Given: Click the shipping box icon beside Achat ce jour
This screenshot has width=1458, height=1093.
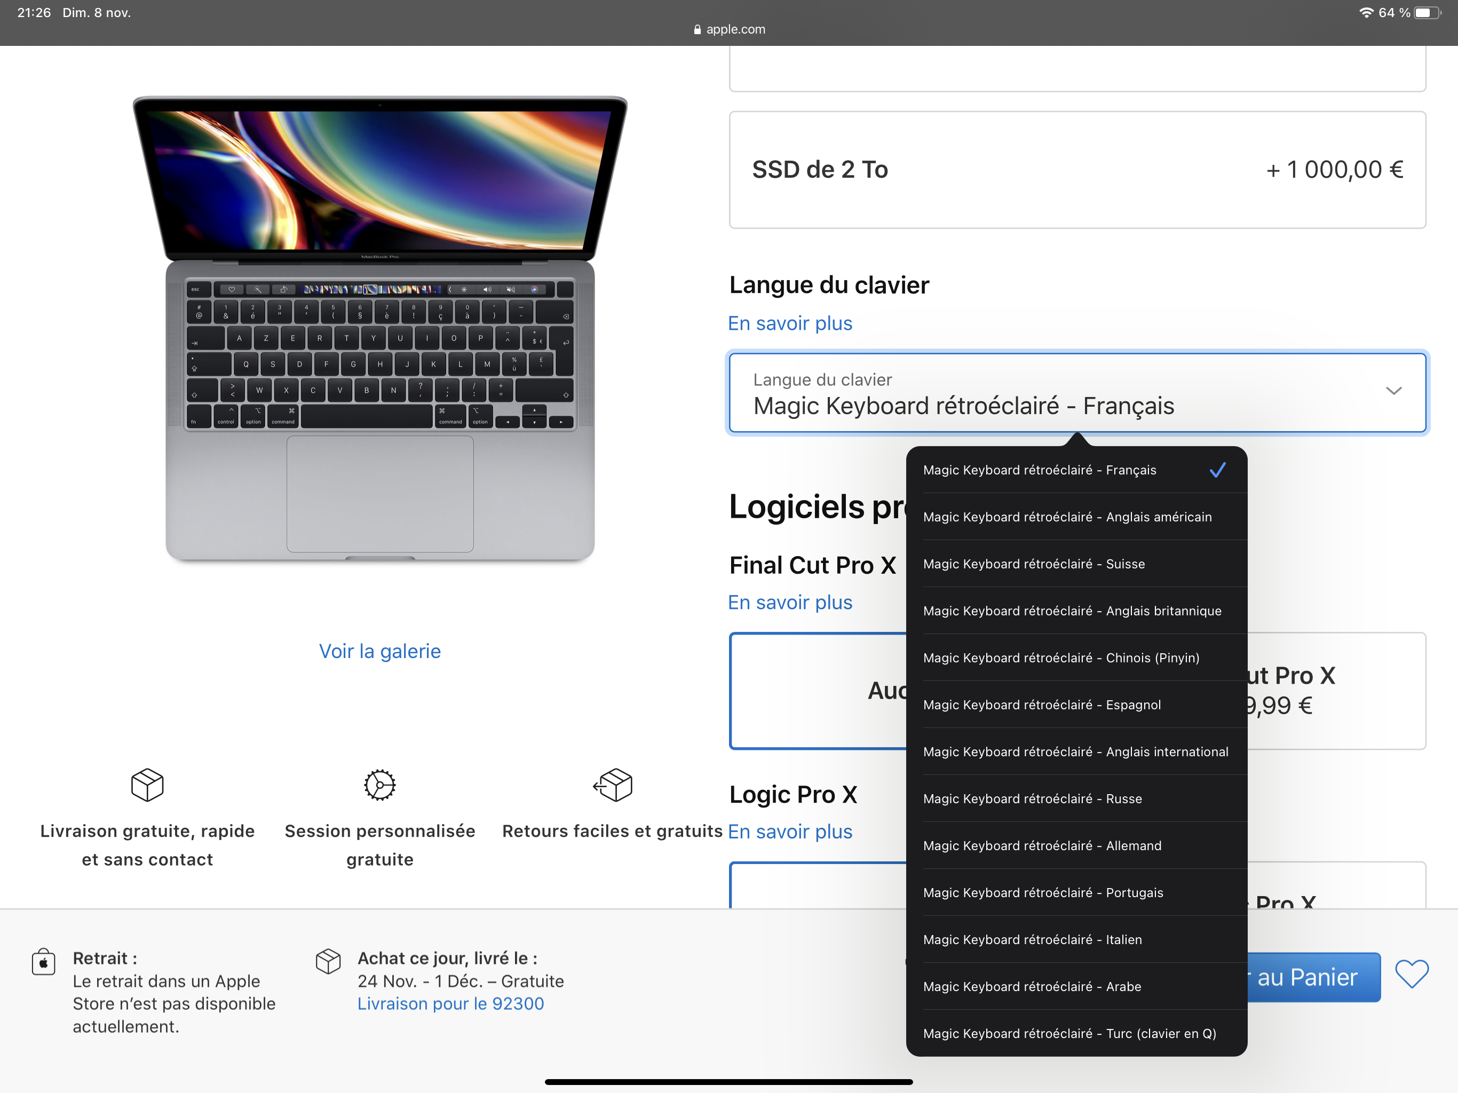Looking at the screenshot, I should pos(328,961).
